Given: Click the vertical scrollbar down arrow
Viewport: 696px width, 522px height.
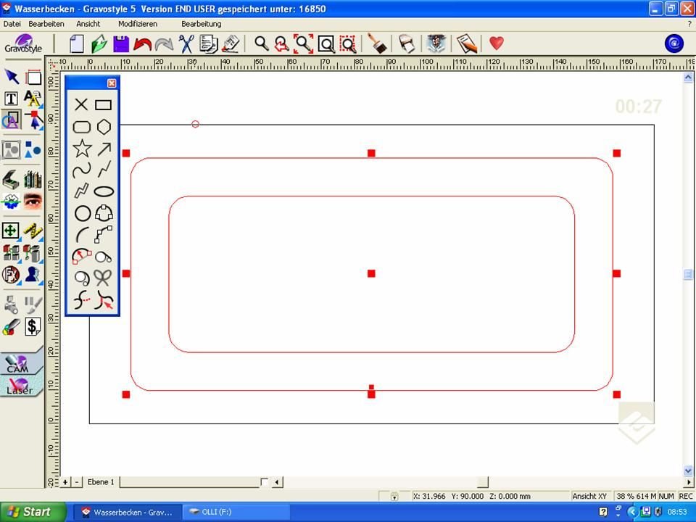Looking at the screenshot, I should (x=688, y=471).
